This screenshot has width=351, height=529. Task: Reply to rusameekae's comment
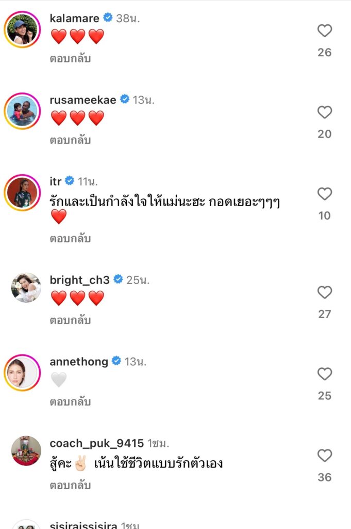pyautogui.click(x=70, y=140)
